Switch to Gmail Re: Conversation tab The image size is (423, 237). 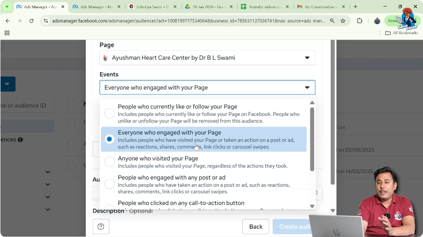321,7
